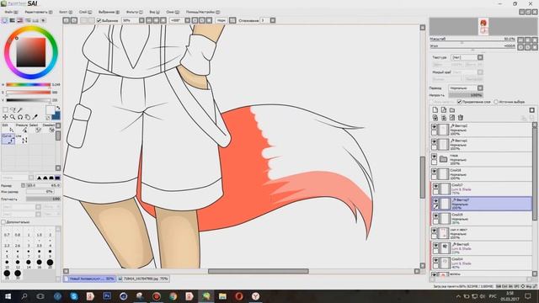Select the rectangular selection tool
This screenshot has height=303, width=539.
coord(5,110)
